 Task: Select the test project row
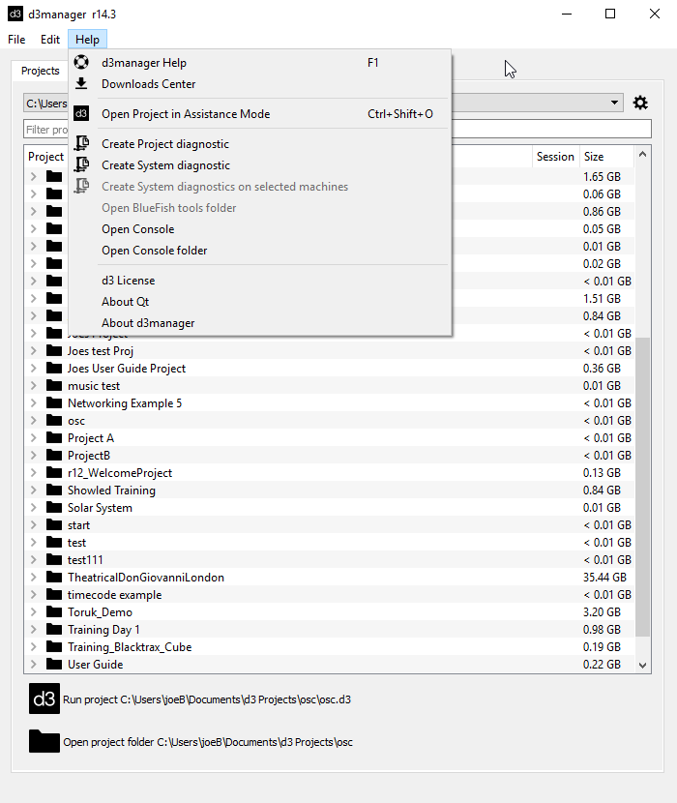pos(76,543)
